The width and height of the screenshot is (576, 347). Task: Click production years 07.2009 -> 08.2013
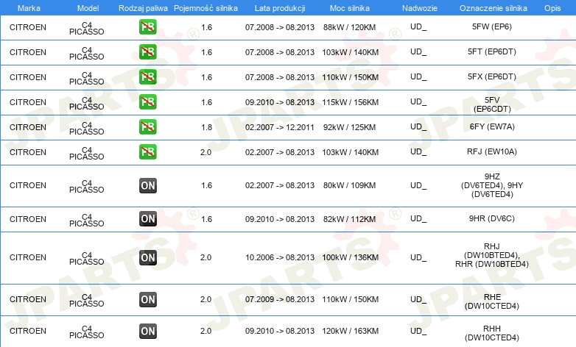coord(280,300)
